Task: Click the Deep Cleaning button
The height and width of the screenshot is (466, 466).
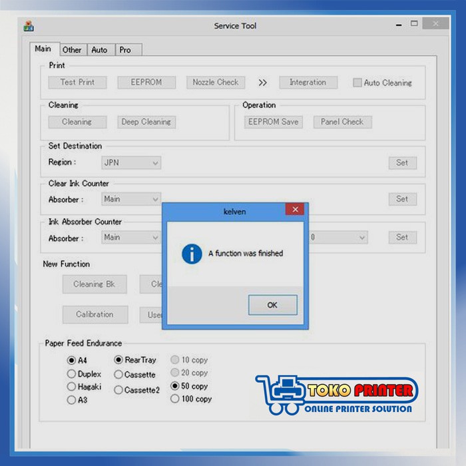Action: tap(146, 122)
